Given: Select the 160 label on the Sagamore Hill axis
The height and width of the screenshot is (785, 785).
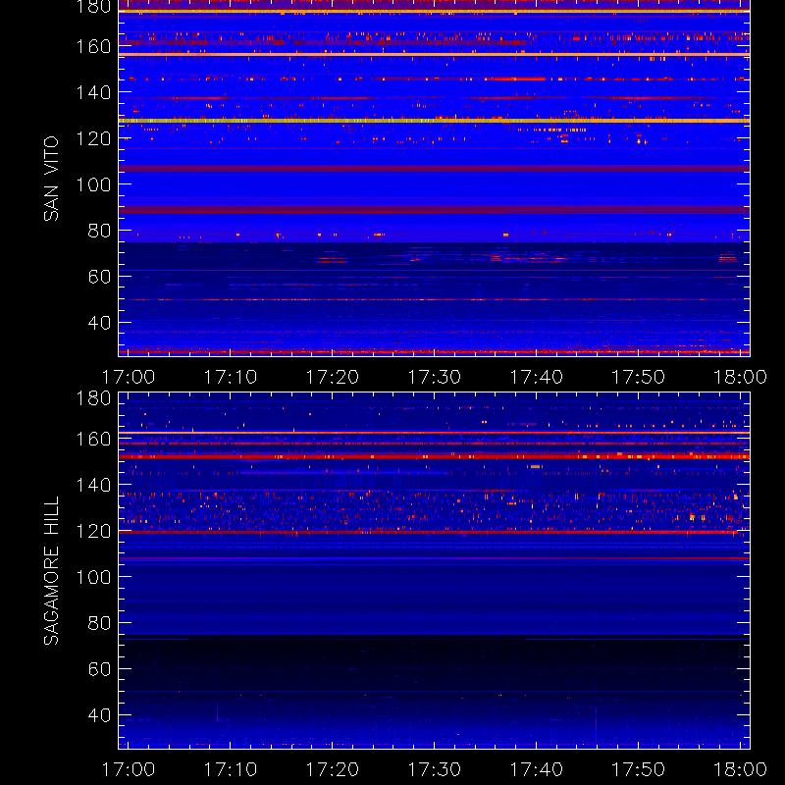Looking at the screenshot, I should tap(93, 439).
